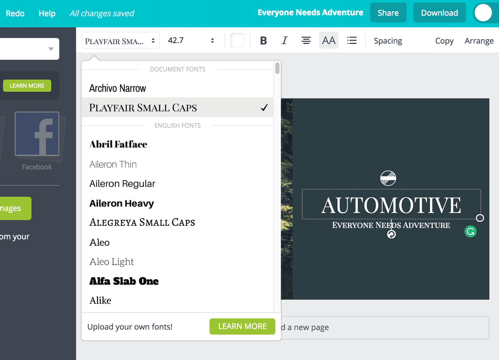Click the bulleted list icon
Image resolution: width=499 pixels, height=360 pixels.
(352, 40)
